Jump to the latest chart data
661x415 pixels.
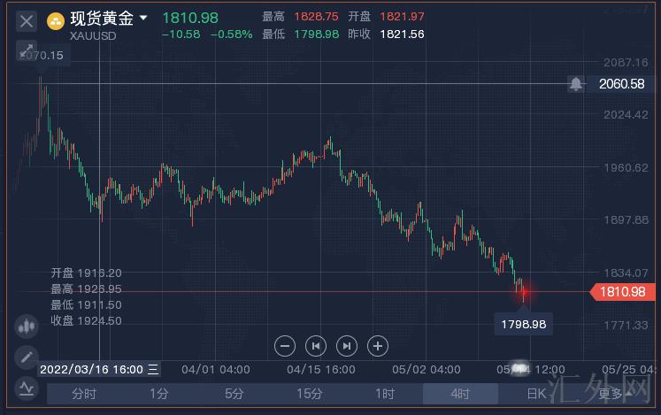[347, 346]
